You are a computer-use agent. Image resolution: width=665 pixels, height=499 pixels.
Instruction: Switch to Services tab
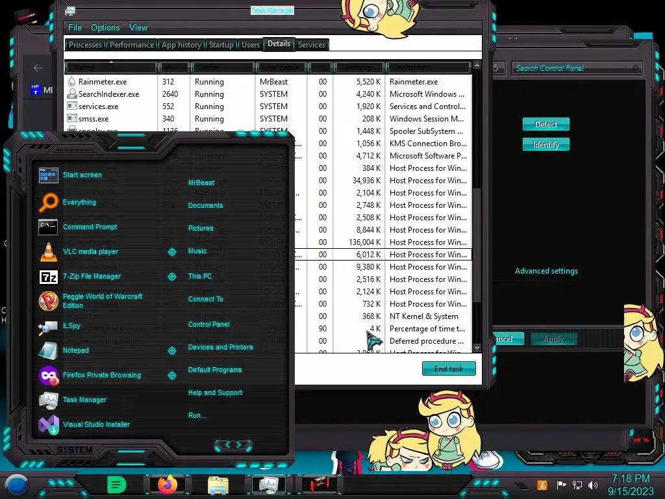(312, 45)
